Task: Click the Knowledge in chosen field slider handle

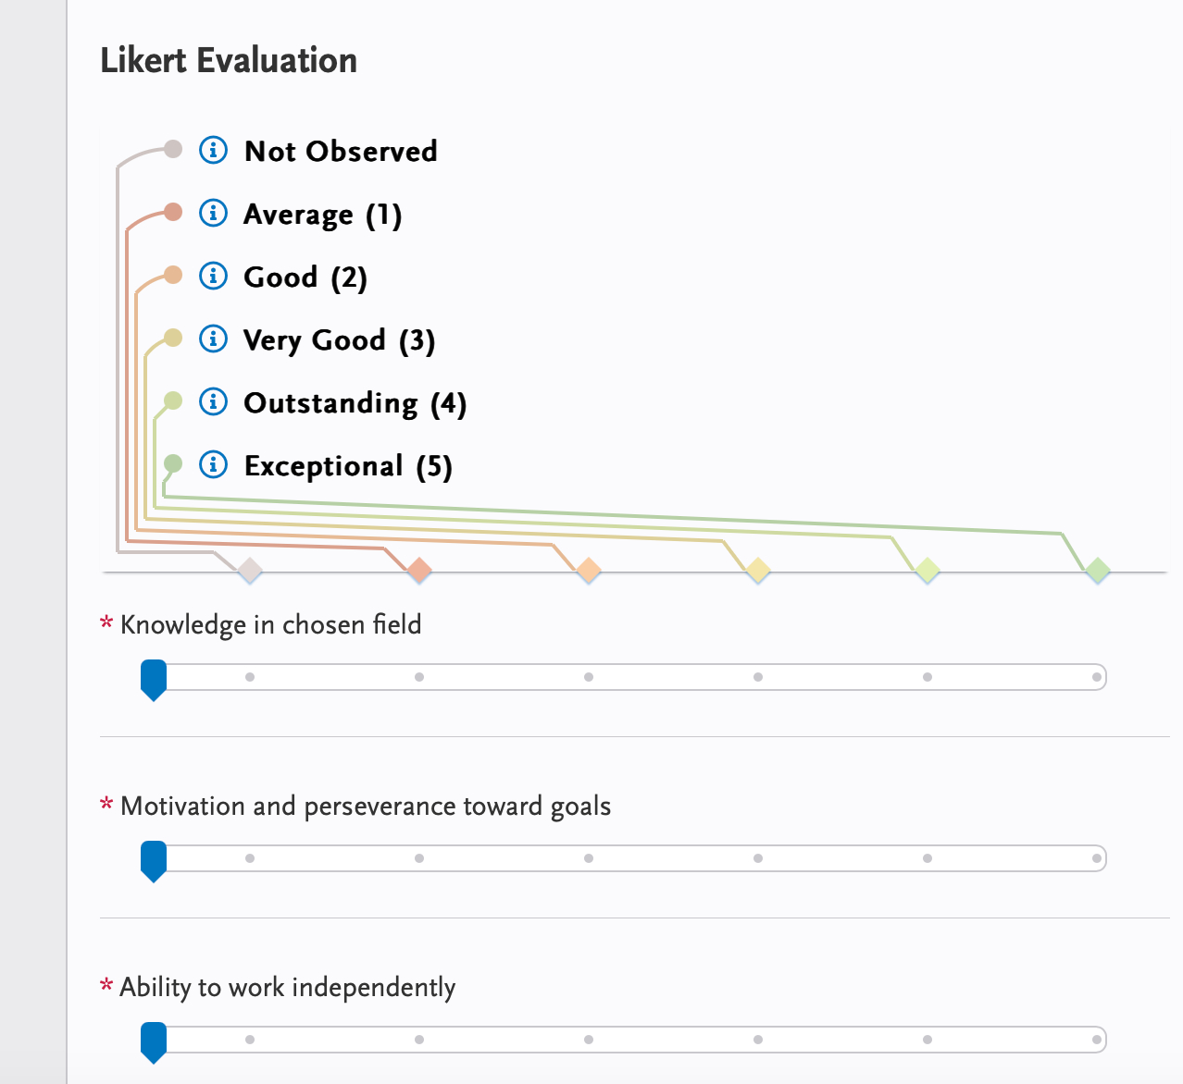Action: (154, 679)
